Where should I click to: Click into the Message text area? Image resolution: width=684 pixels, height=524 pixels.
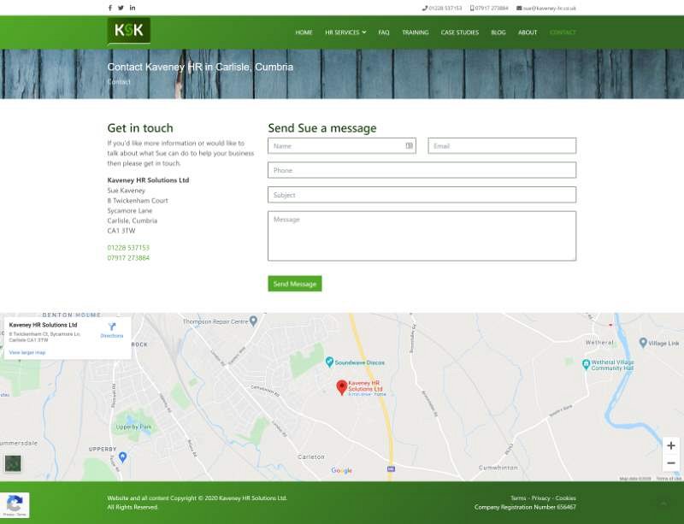422,236
